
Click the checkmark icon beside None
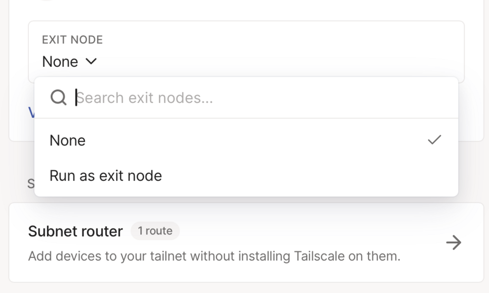point(434,140)
